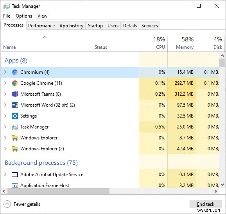Click the Task Manager row icon

click(x=15, y=127)
